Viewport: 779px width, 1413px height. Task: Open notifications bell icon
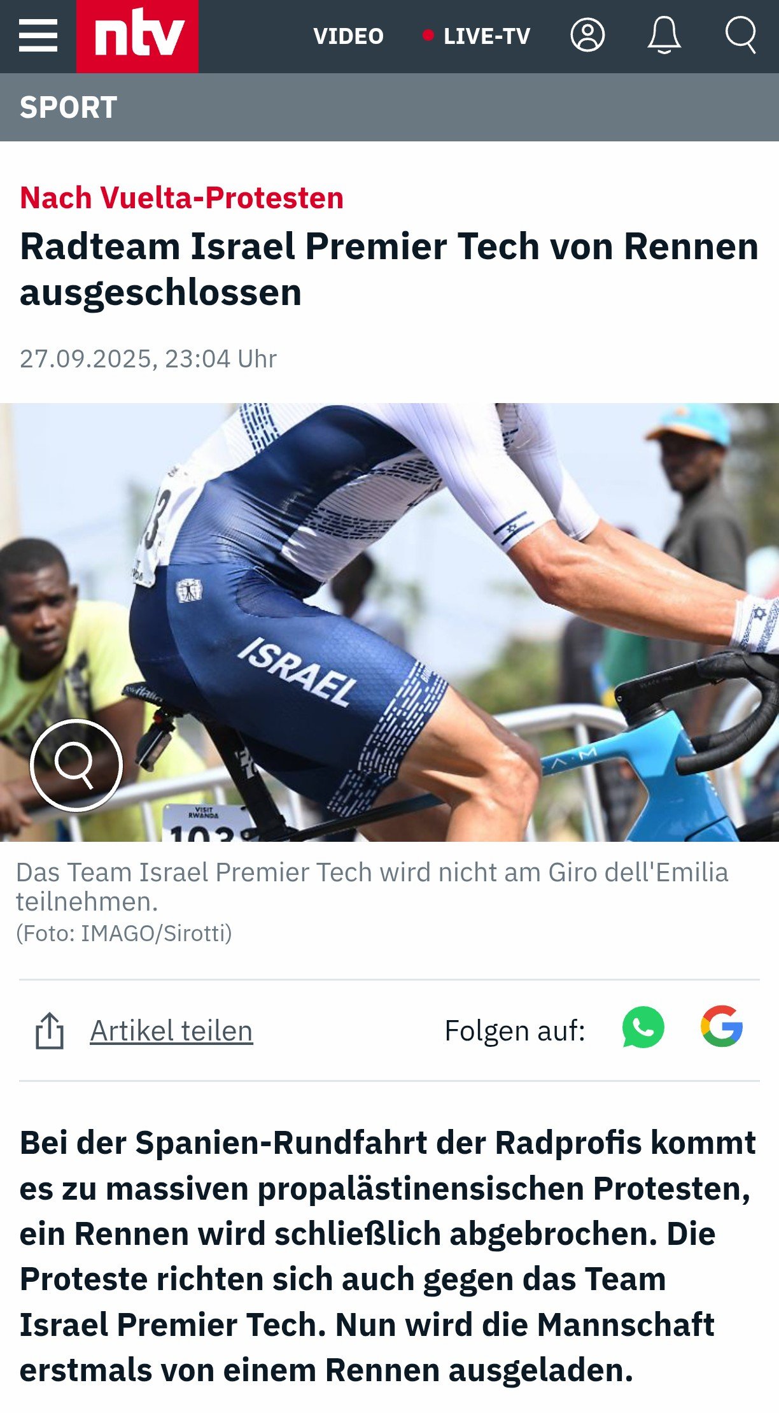click(664, 35)
